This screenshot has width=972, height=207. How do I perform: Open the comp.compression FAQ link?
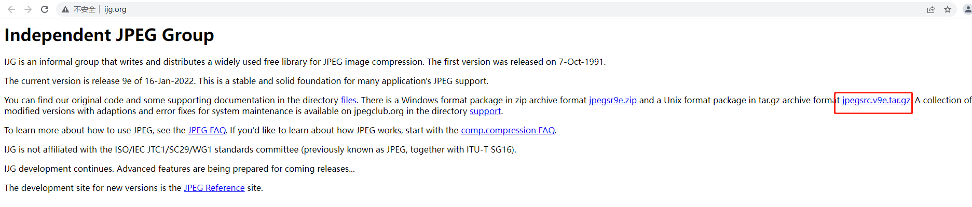(x=508, y=130)
